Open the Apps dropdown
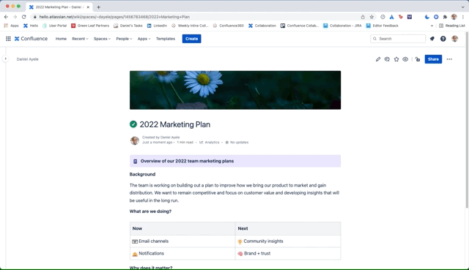This screenshot has width=469, height=270. (144, 39)
